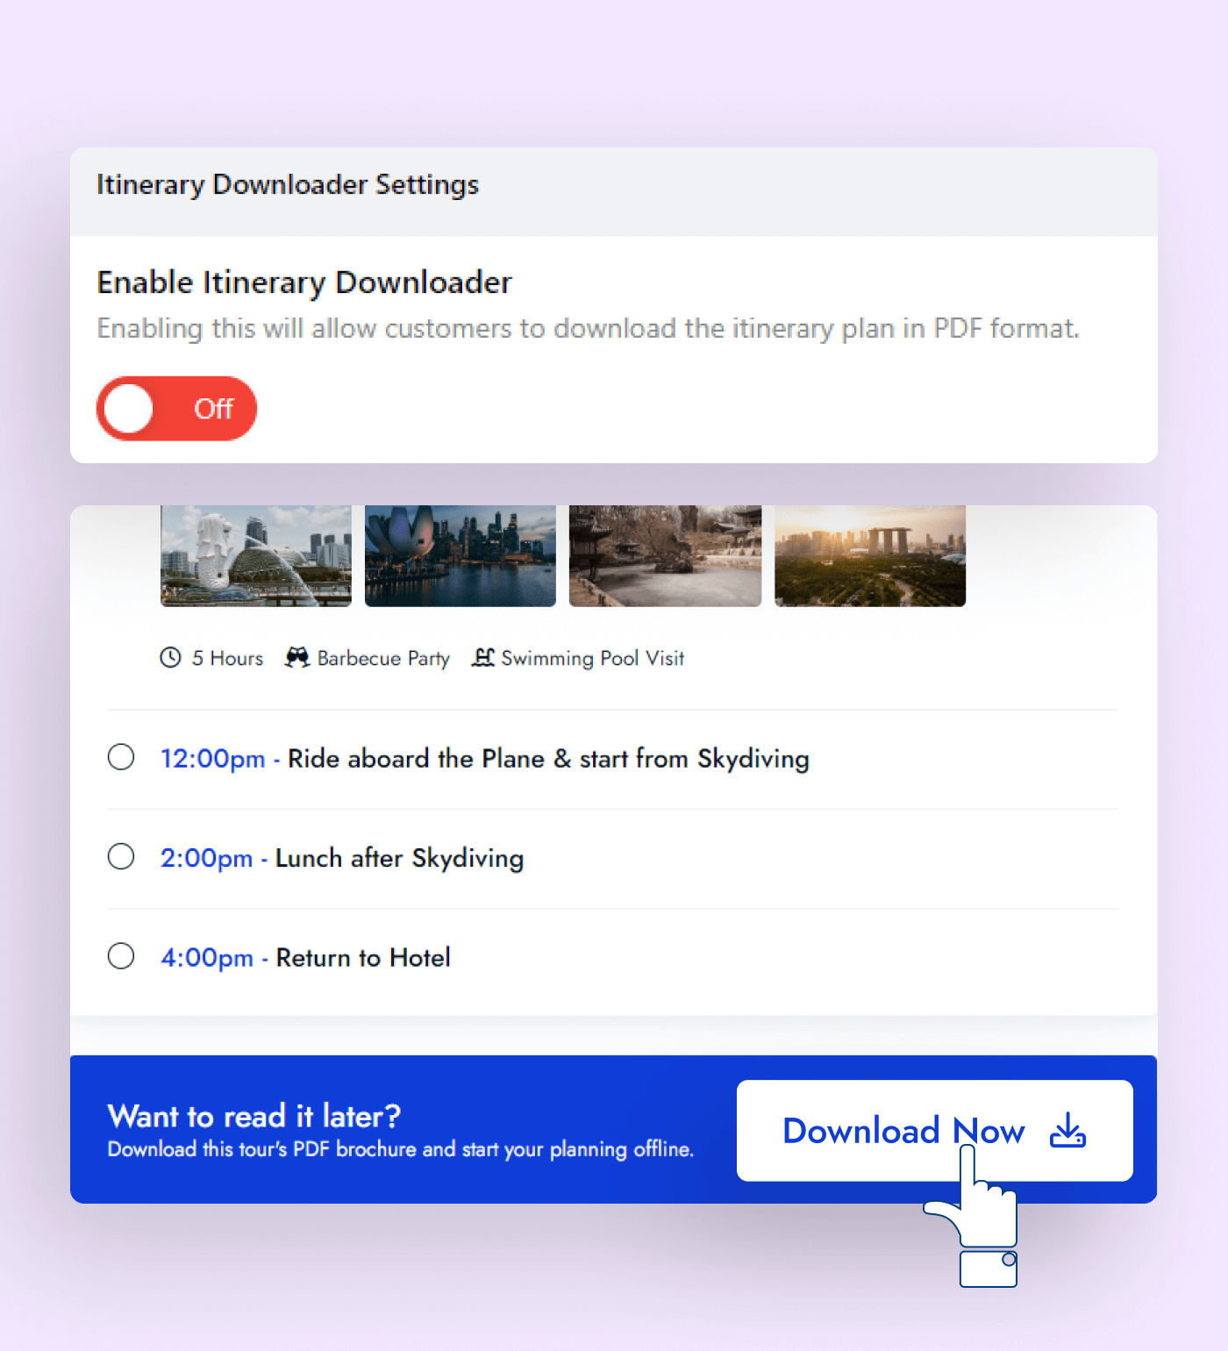Click Return to Hotel text
Image resolution: width=1228 pixels, height=1351 pixels.
(363, 957)
